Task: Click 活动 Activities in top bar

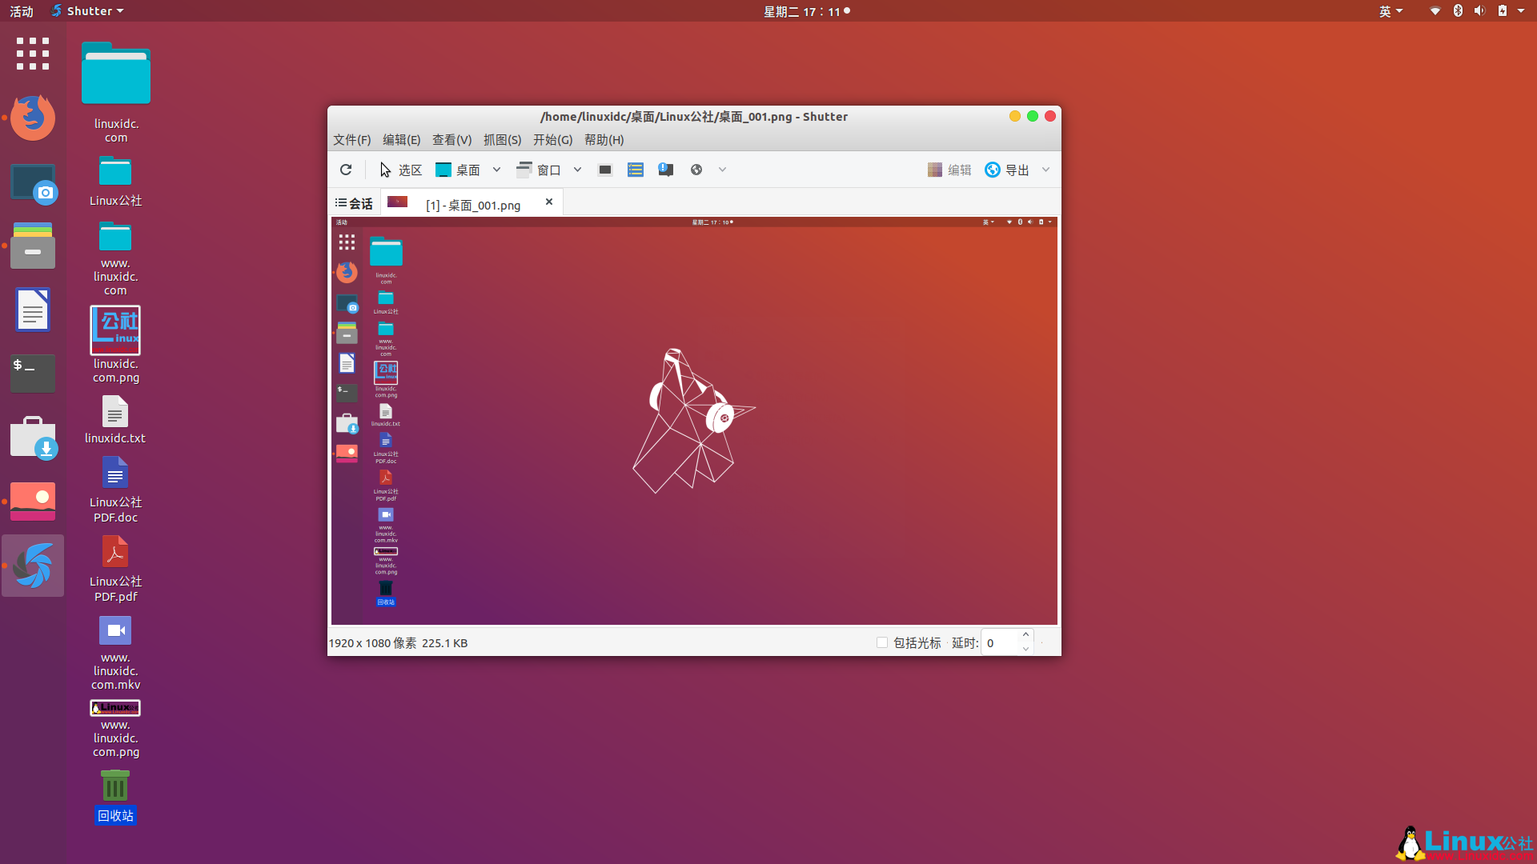Action: (22, 11)
